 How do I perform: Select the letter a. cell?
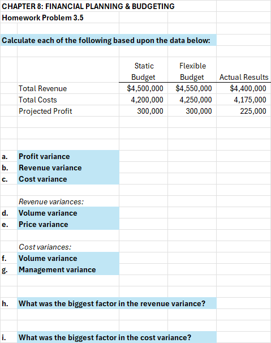tap(8, 156)
